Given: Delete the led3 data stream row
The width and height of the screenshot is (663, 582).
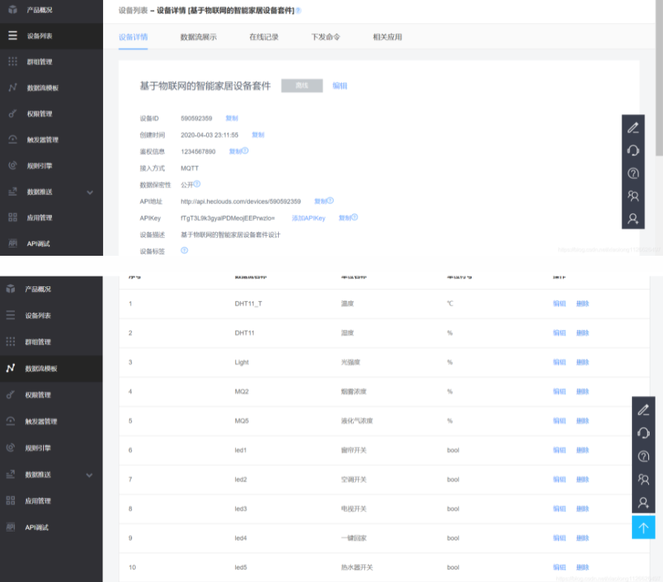Looking at the screenshot, I should 582,509.
